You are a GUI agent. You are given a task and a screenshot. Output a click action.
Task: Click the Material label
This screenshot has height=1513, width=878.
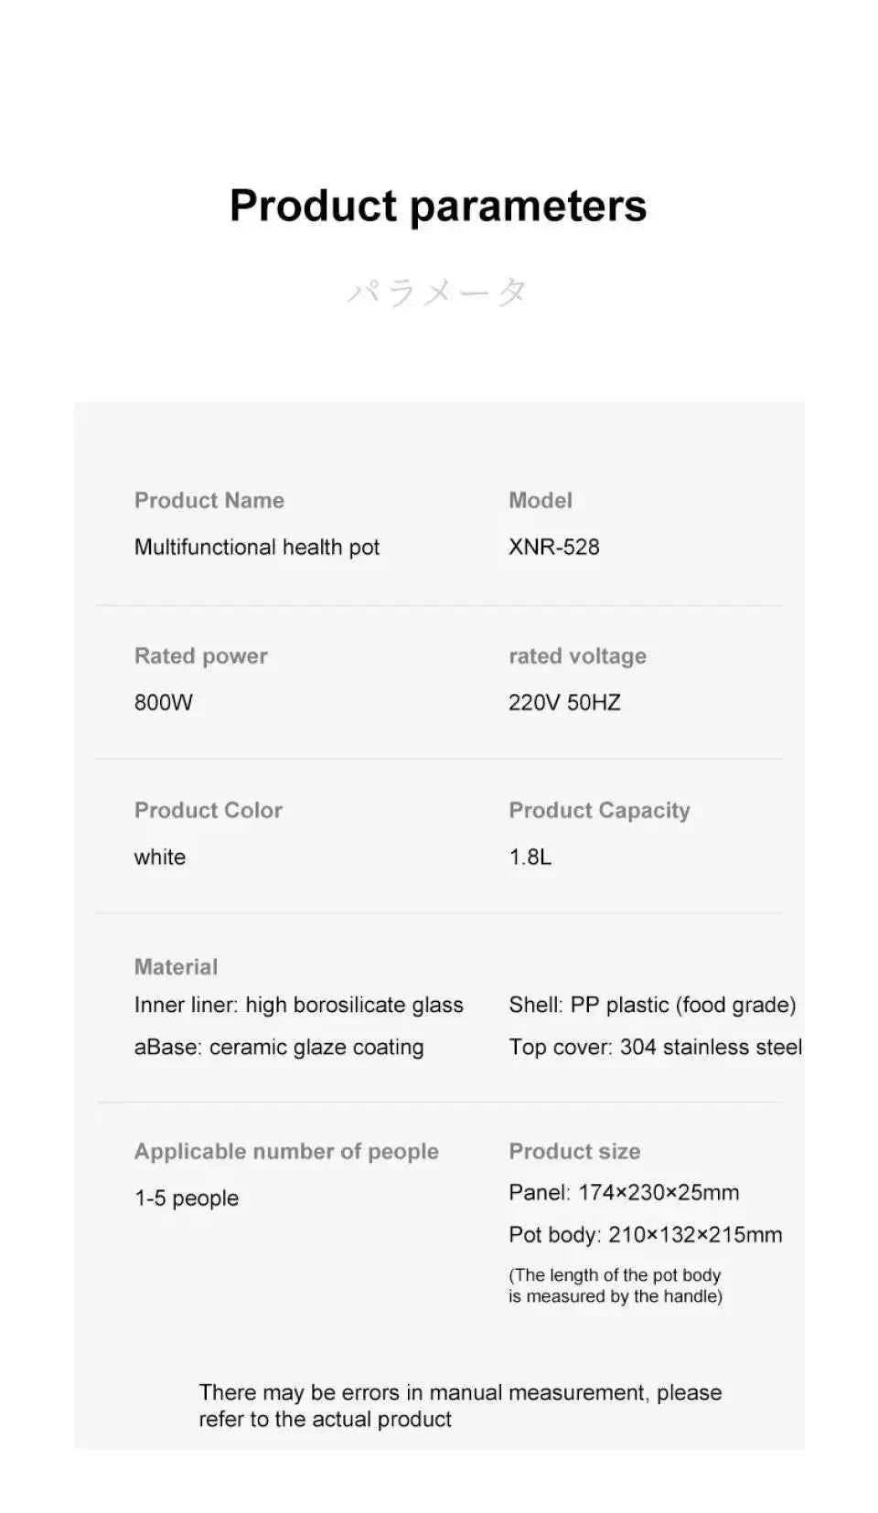coord(177,966)
